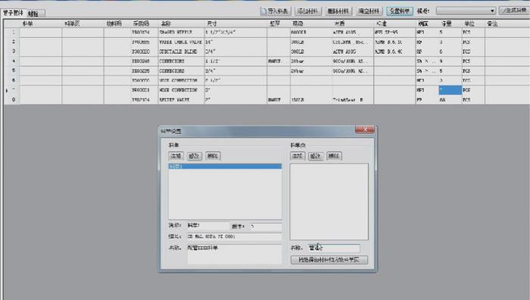Click 删除 under the 料单区 section
This screenshot has width=530, height=300.
tap(334, 156)
